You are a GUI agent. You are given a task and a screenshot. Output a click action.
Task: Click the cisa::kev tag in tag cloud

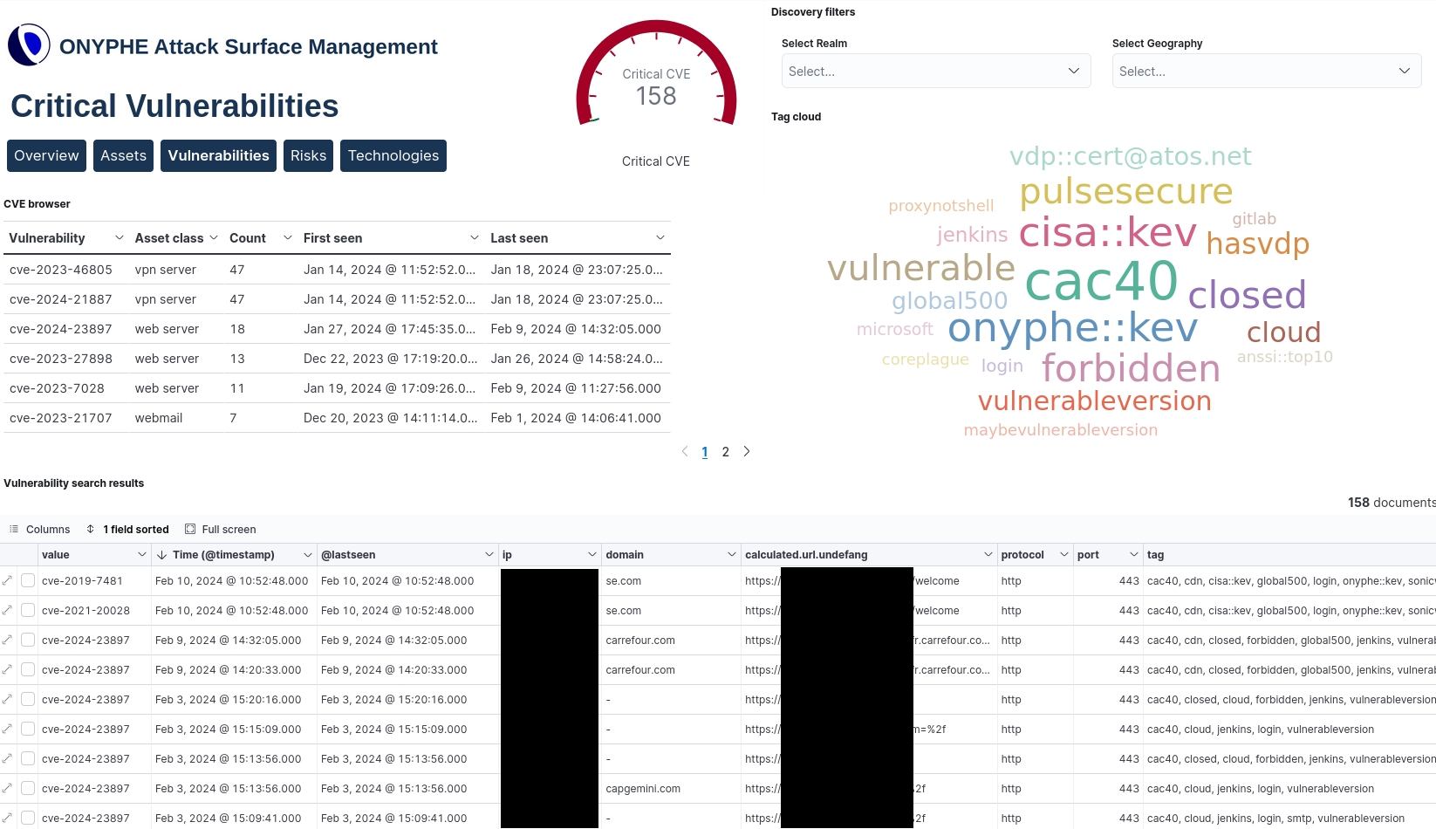point(1107,232)
